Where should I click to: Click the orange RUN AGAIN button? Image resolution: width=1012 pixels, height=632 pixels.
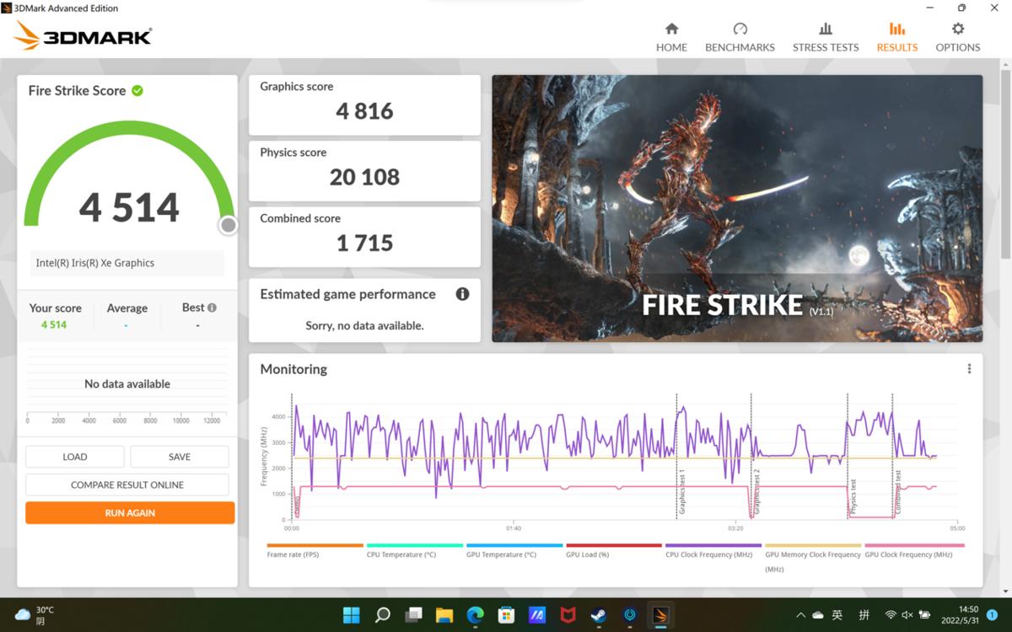point(130,512)
